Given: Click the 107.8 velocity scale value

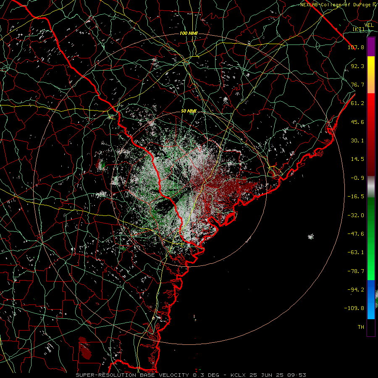Looking at the screenshot, I should pos(356,47).
